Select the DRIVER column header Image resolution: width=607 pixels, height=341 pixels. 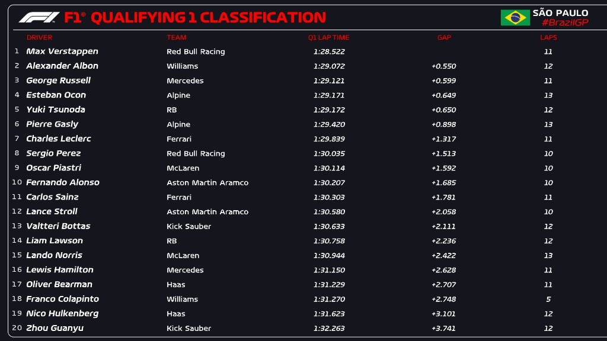[x=39, y=37]
